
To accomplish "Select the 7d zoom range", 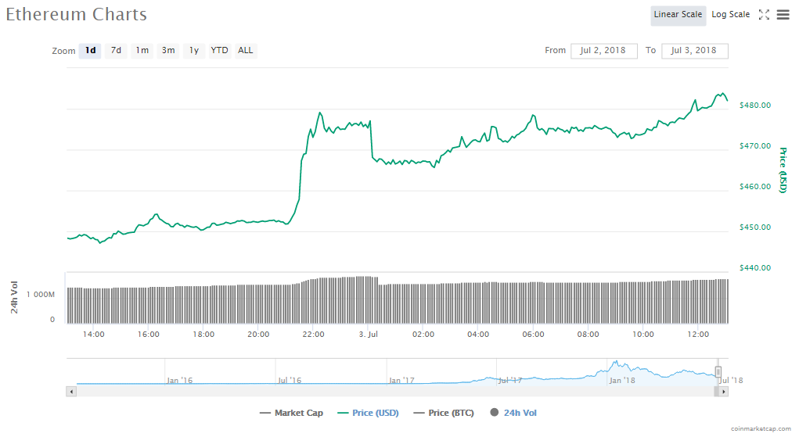I will point(116,51).
